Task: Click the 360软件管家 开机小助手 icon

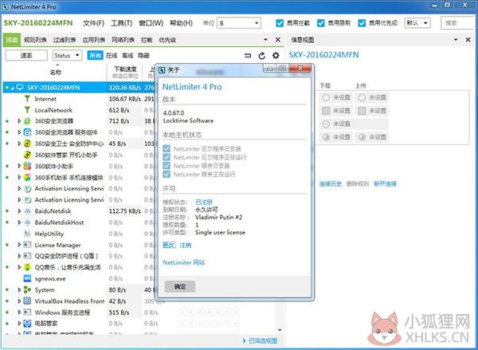Action: point(27,155)
